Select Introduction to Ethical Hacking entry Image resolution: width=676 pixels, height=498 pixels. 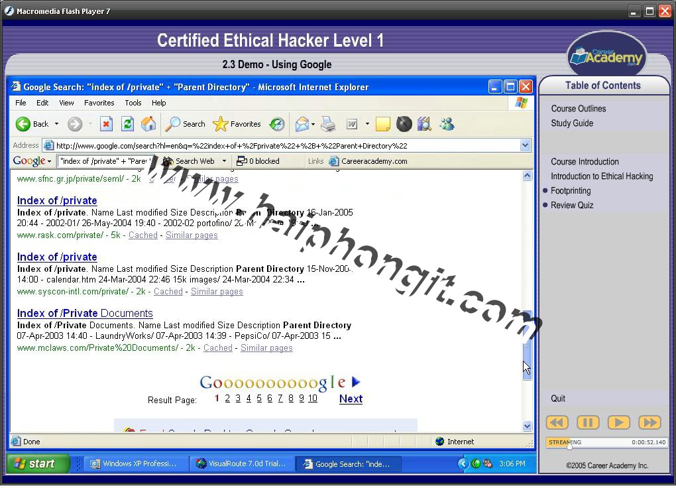601,176
